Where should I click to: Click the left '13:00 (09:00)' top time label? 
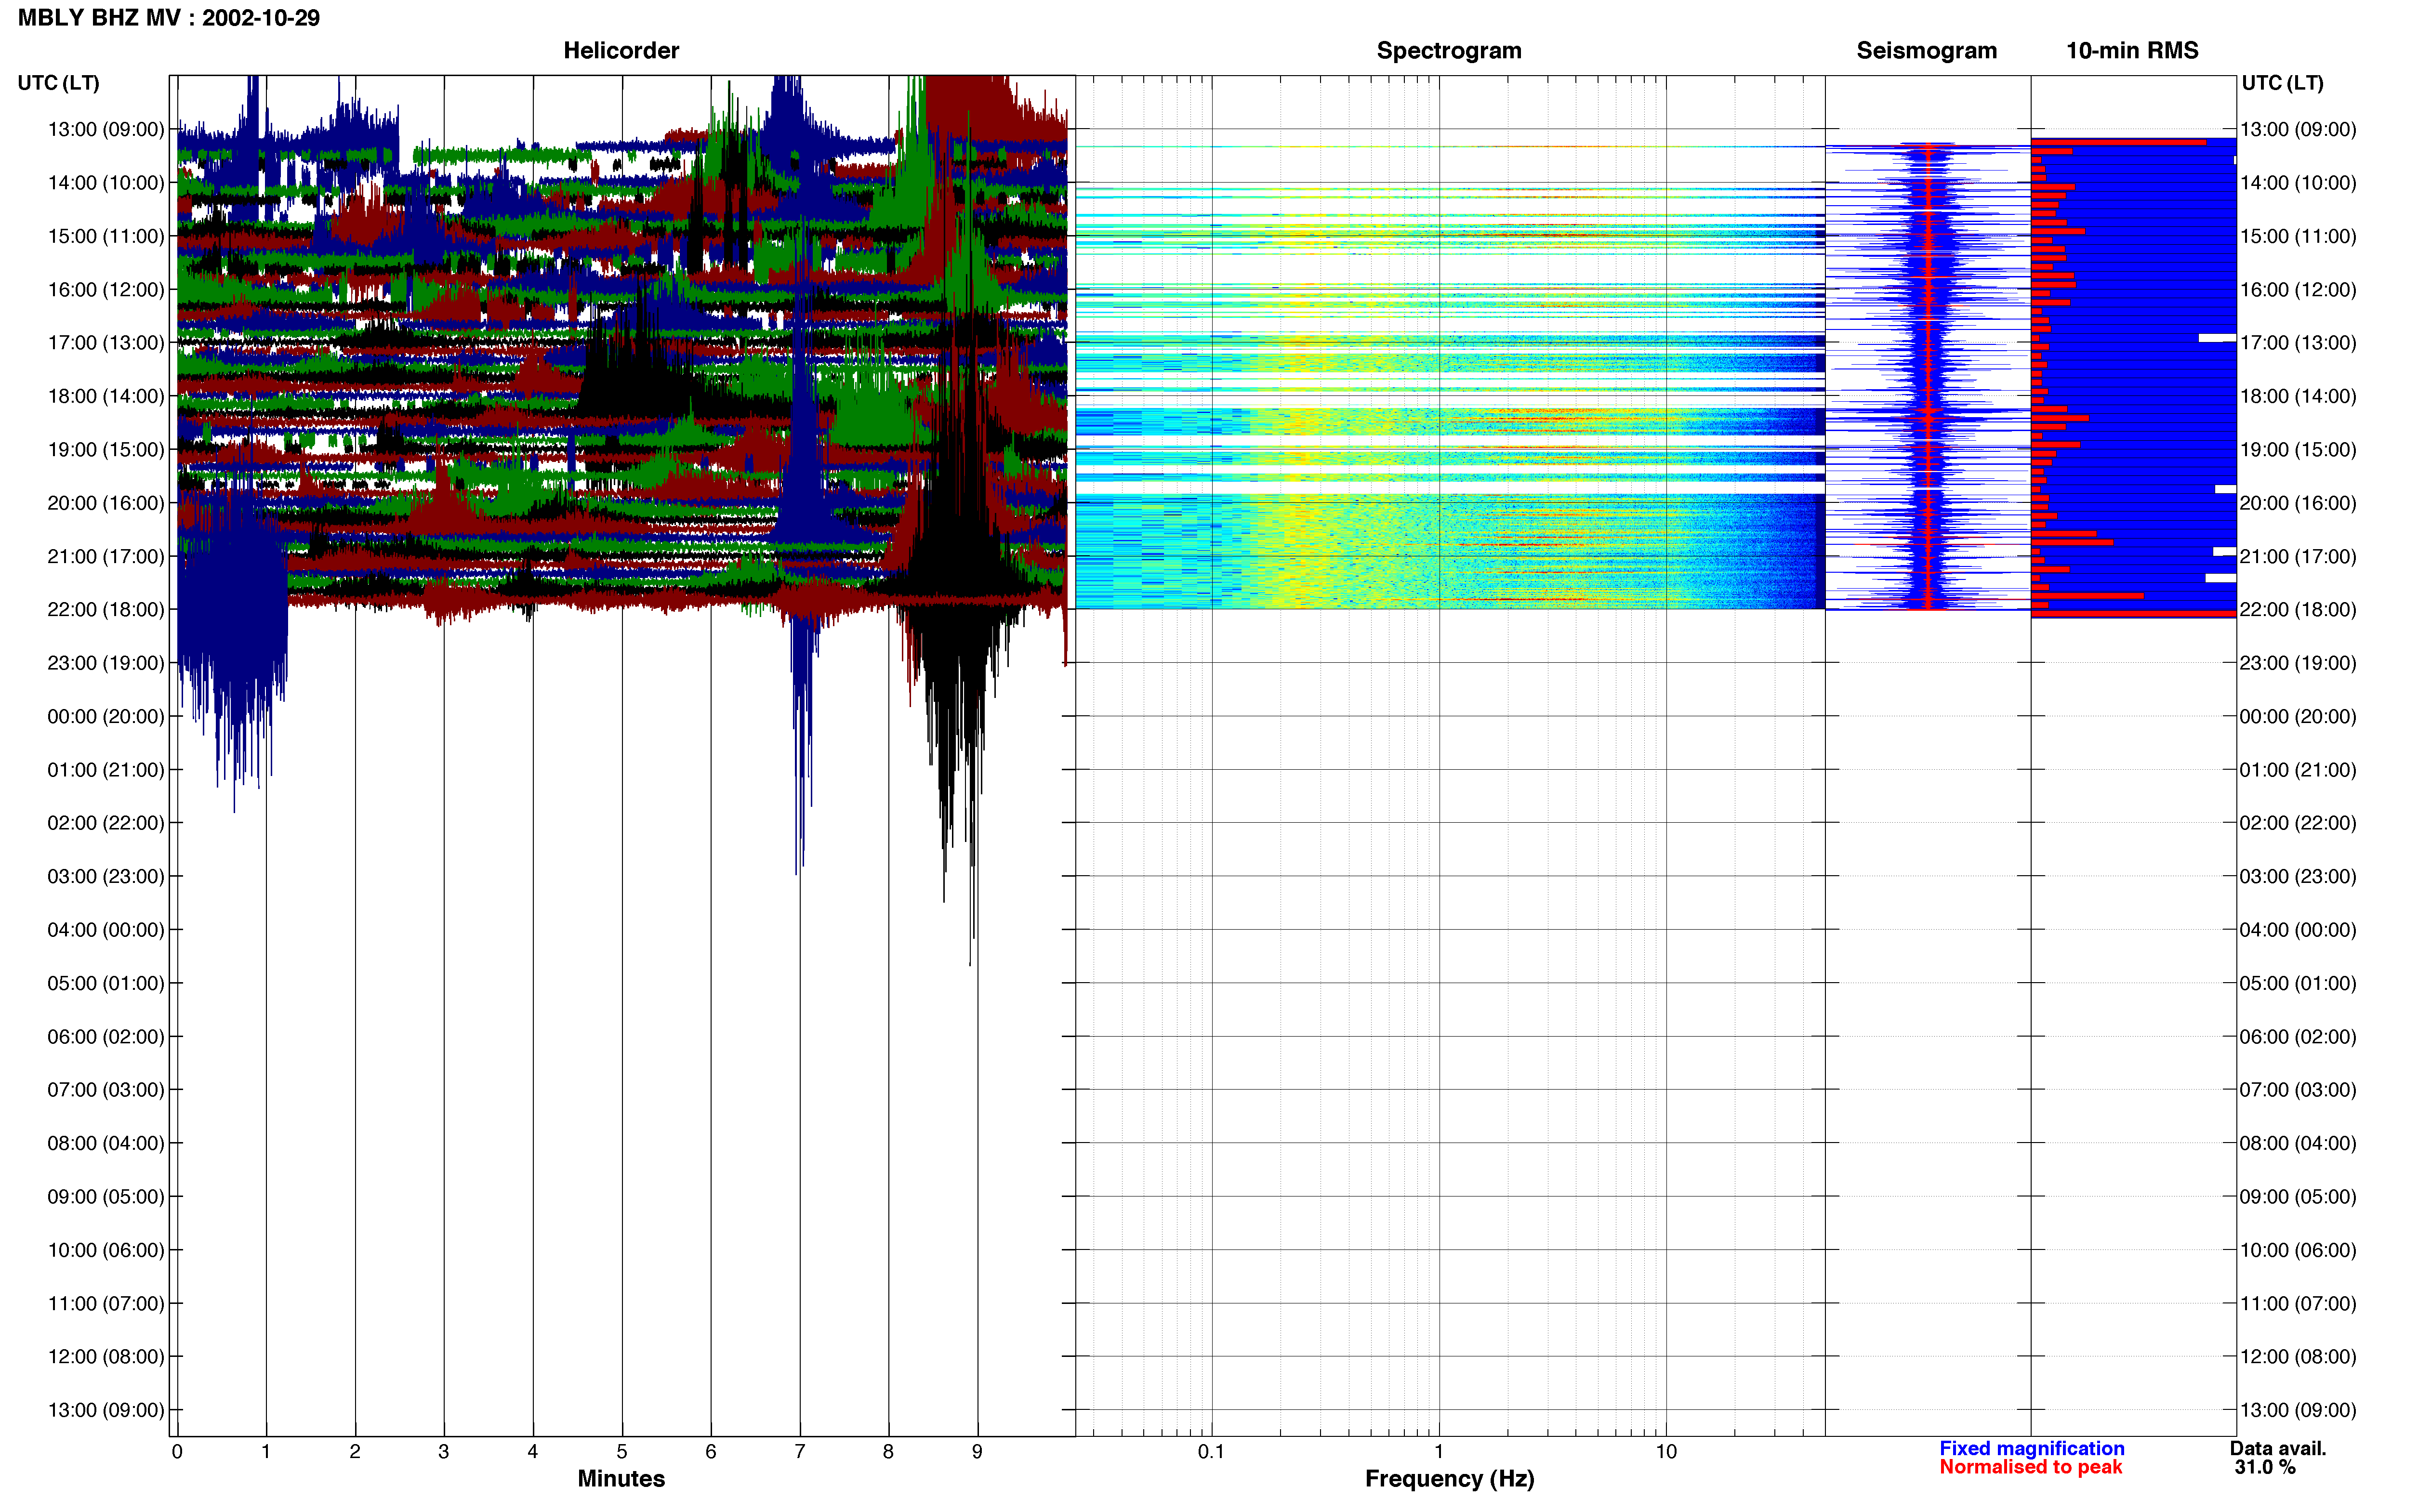tap(106, 129)
